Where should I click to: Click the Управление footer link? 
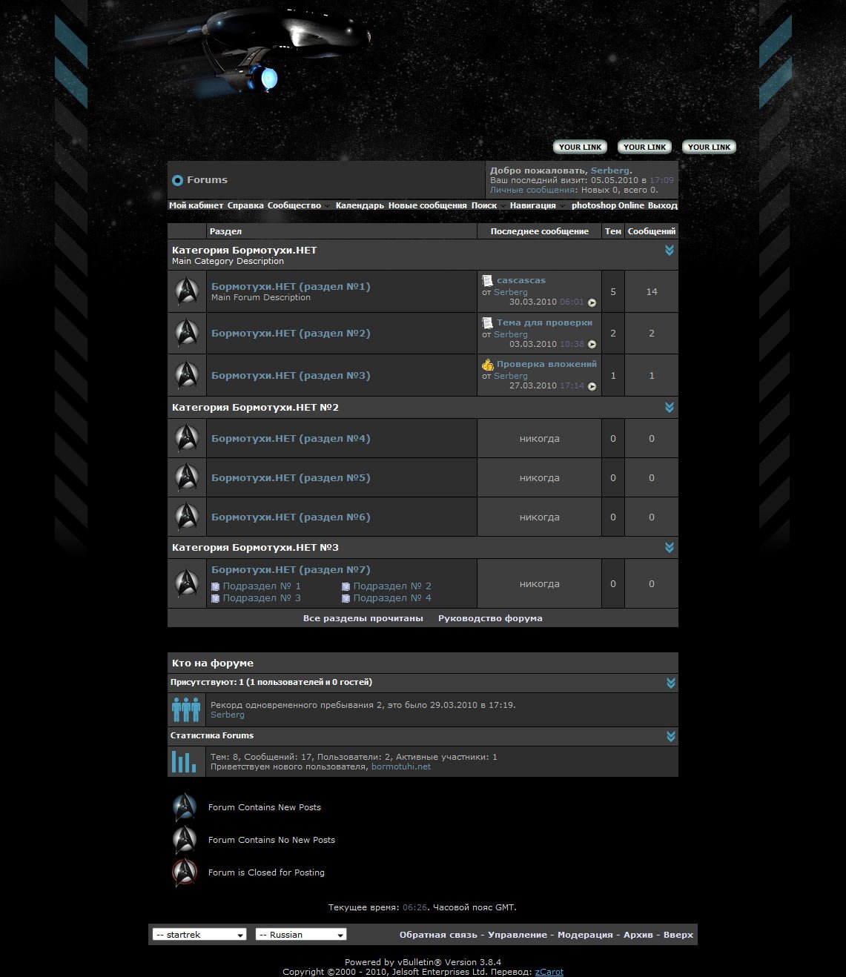tap(518, 935)
